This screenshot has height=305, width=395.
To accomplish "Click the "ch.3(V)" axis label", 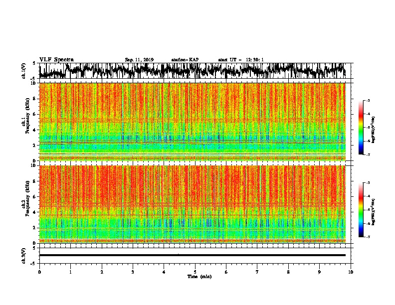I will (x=23, y=256).
